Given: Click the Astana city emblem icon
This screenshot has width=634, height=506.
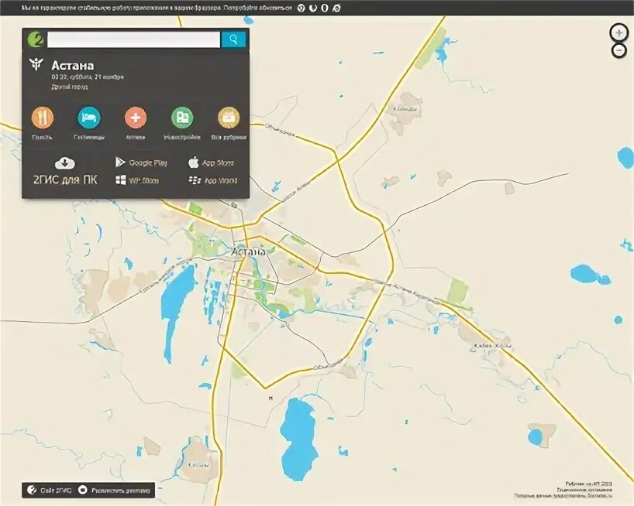Looking at the screenshot, I should [36, 64].
